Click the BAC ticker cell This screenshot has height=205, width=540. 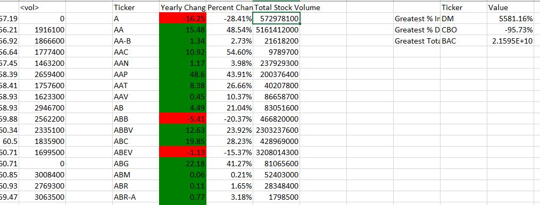tap(464, 41)
